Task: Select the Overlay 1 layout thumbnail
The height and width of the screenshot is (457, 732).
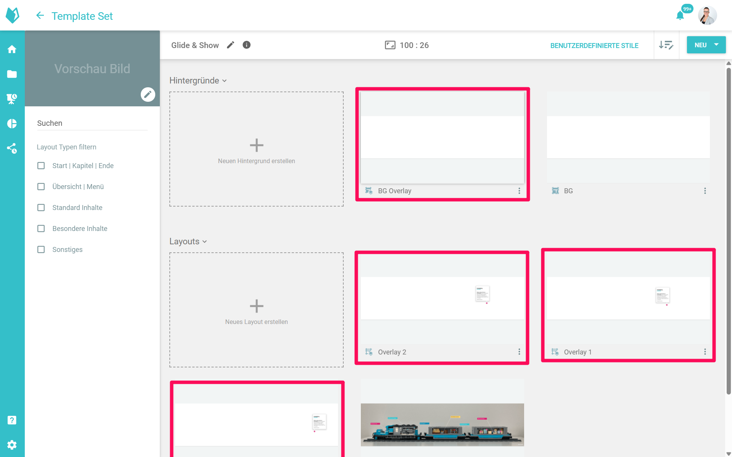Action: [628, 298]
